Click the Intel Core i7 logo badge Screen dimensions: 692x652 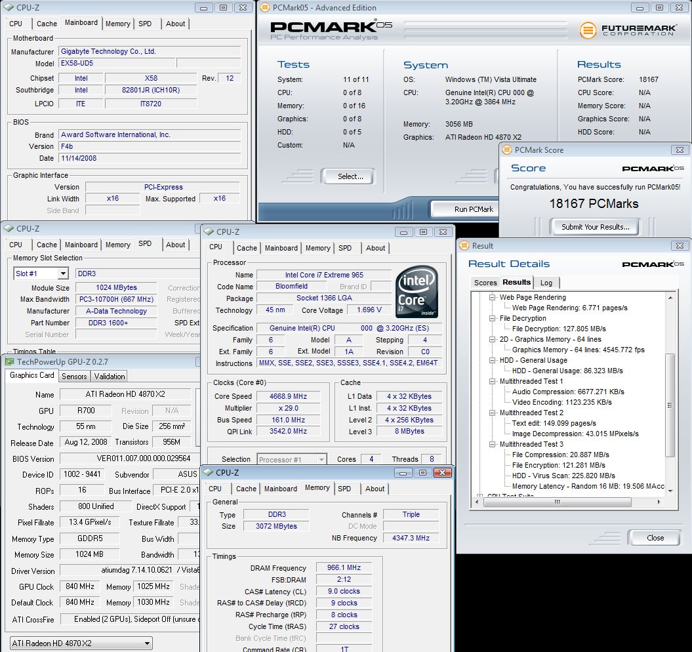coord(417,291)
